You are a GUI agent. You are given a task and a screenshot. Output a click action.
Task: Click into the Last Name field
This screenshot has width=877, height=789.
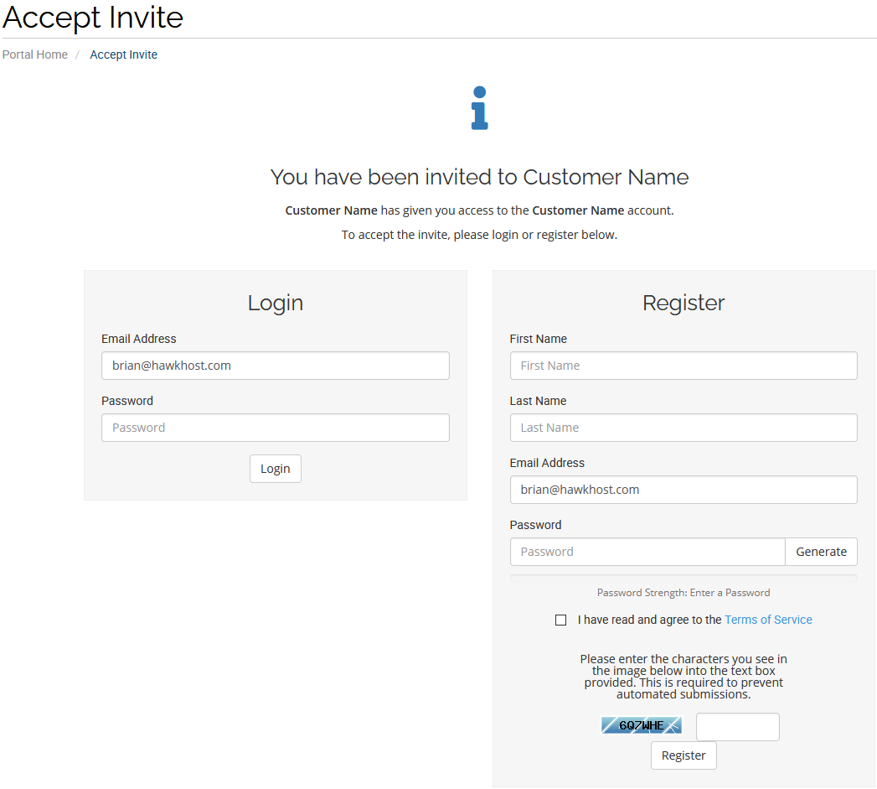click(683, 428)
